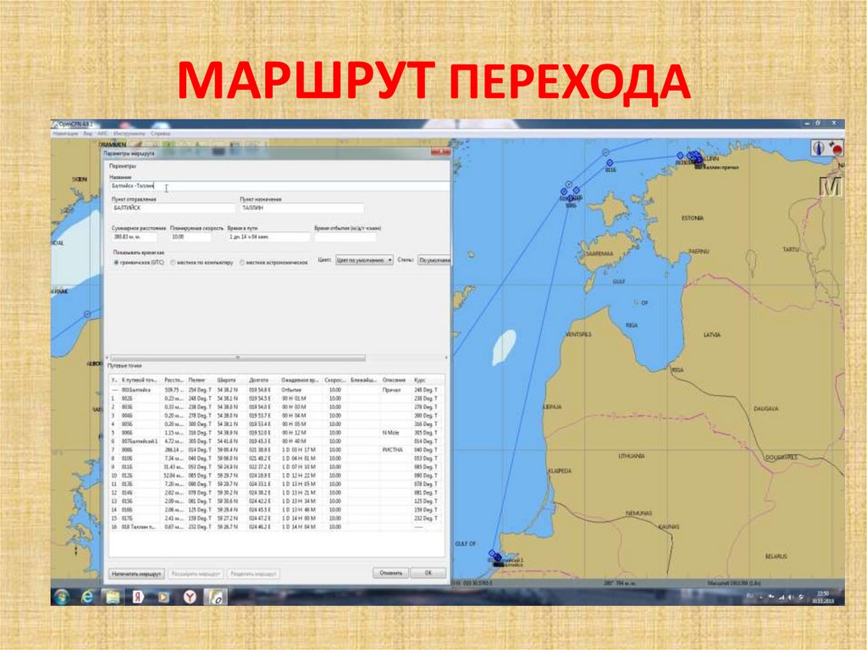
Task: Open the Инструменты menu
Action: pos(130,133)
